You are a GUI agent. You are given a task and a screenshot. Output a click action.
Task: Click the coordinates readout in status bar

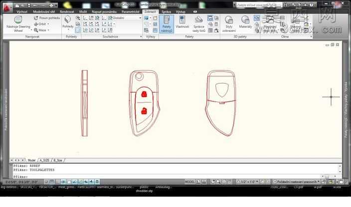tap(21, 182)
